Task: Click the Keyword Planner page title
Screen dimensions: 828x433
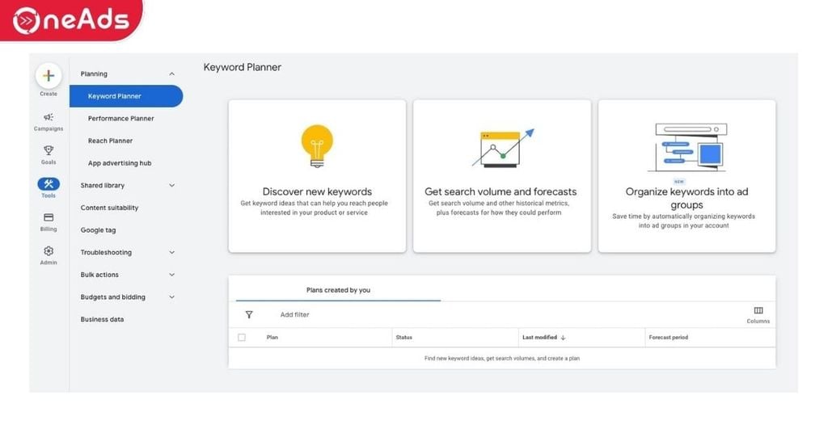Action: (243, 68)
